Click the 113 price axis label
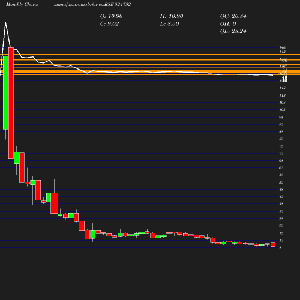300x300 pixels. [x=282, y=95]
